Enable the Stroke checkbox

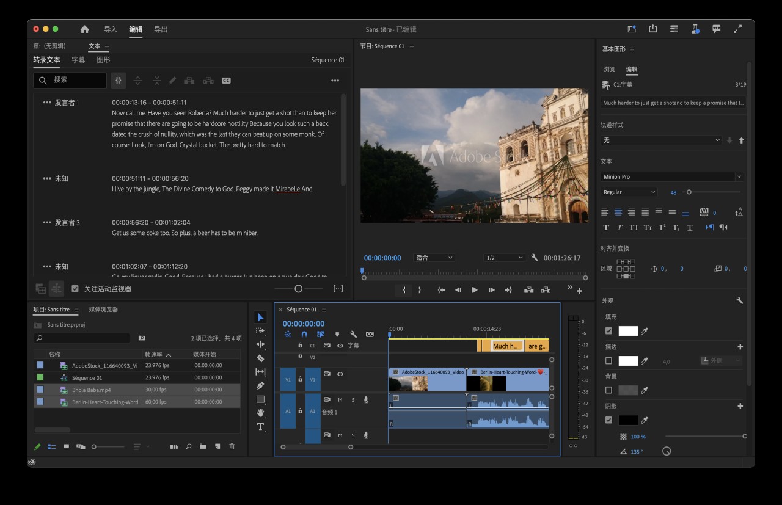click(x=608, y=361)
